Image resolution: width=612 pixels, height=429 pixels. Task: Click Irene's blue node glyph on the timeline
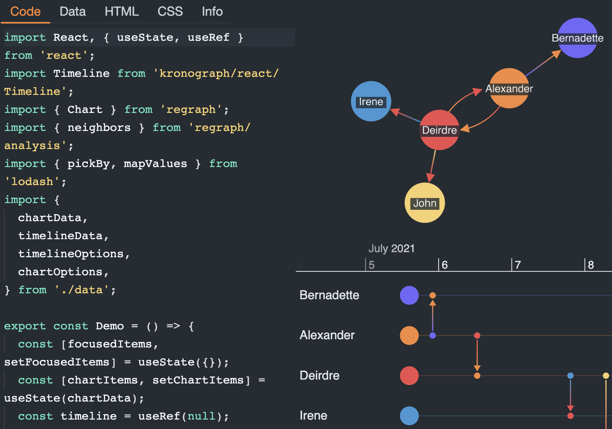409,416
